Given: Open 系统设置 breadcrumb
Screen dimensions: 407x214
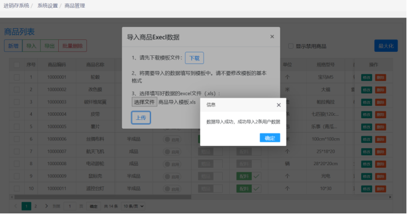Looking at the screenshot, I should tap(48, 6).
